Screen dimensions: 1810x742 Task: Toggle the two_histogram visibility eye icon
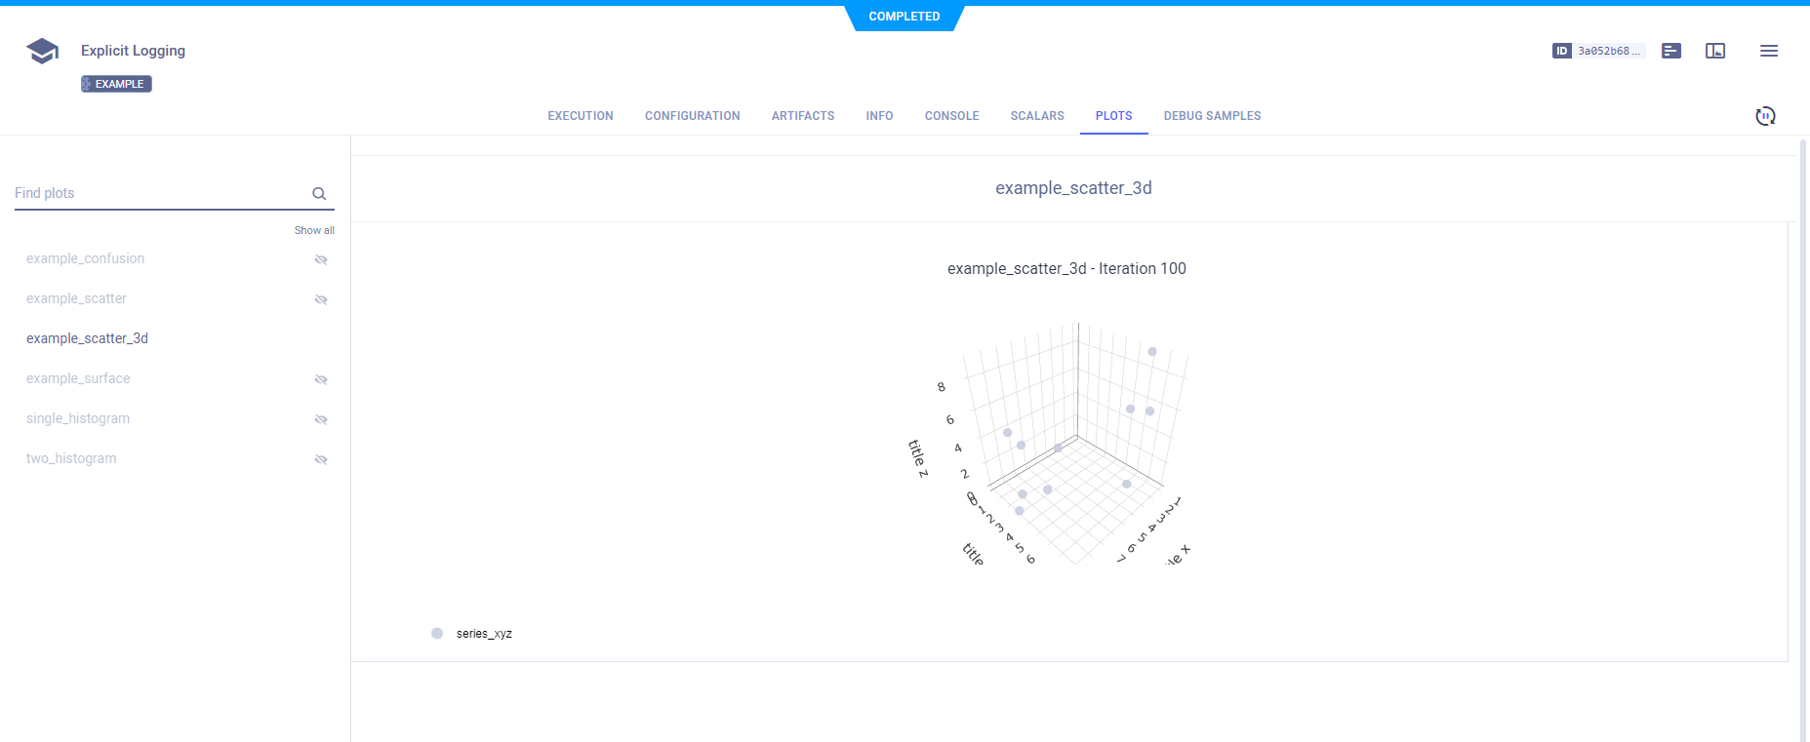coord(321,459)
